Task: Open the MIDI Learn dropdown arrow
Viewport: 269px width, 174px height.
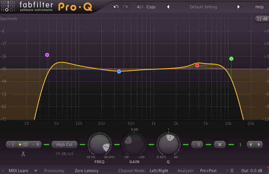Action: point(36,171)
